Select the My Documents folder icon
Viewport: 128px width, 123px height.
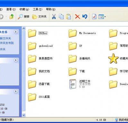pyautogui.click(x=73, y=33)
